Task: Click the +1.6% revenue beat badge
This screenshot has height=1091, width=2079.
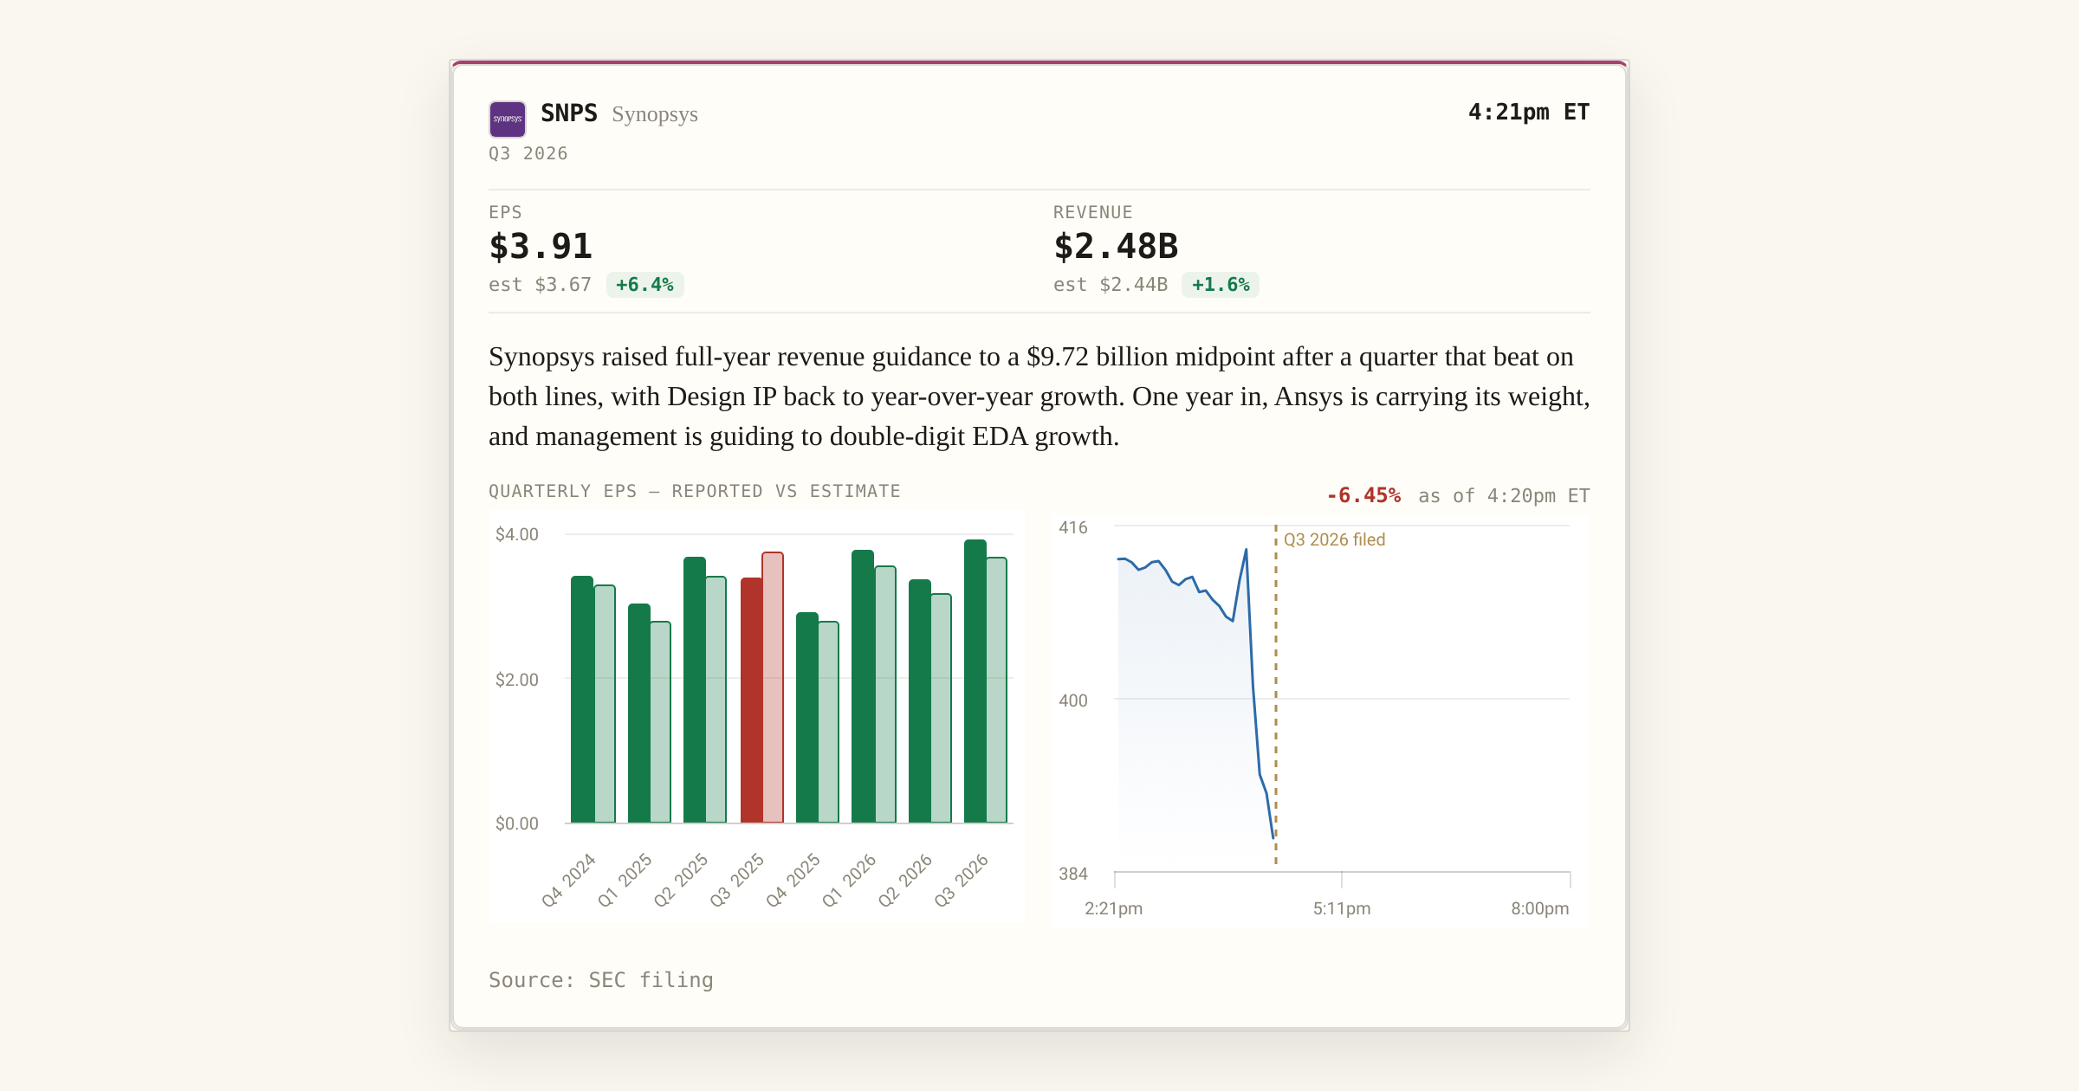Action: pyautogui.click(x=1221, y=285)
